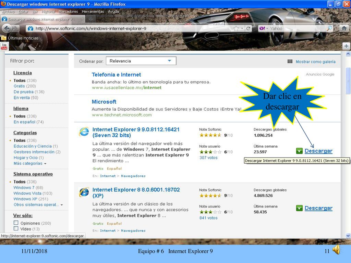Select the Descargar windows internet explorer 9 tab
This screenshot has height=263, width=351.
coord(43,19)
